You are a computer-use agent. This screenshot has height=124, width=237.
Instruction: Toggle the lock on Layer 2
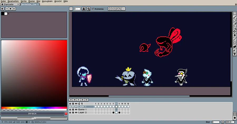coord(73,112)
